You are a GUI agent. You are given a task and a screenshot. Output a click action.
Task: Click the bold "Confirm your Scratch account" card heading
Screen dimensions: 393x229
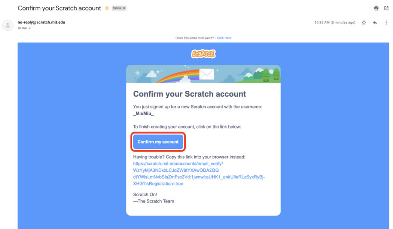[x=189, y=94]
